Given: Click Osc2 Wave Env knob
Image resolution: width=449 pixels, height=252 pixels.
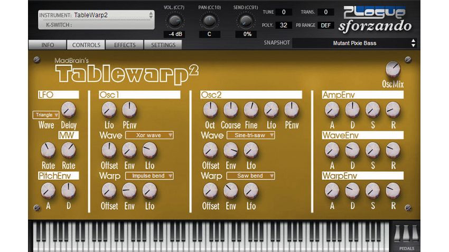Looking at the screenshot, I should point(231,150).
